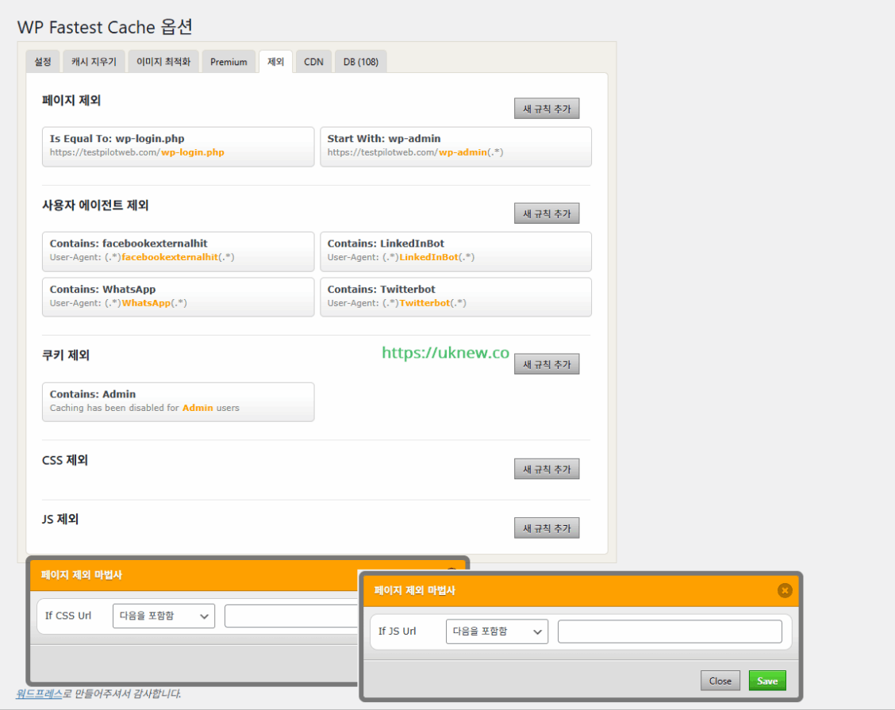Expand the If CSS Url condition dropdown
Screen dimensions: 895x710
pos(163,616)
